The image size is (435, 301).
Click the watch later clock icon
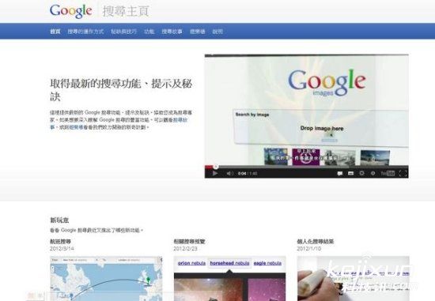pos(373,174)
